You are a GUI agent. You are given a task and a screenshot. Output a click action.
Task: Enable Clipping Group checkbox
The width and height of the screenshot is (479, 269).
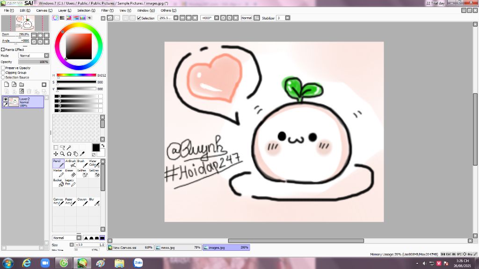coord(3,72)
